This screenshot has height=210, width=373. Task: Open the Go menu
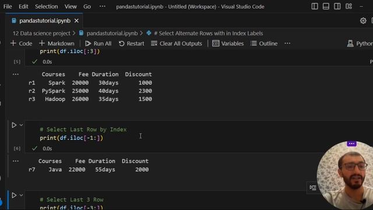coord(87,6)
